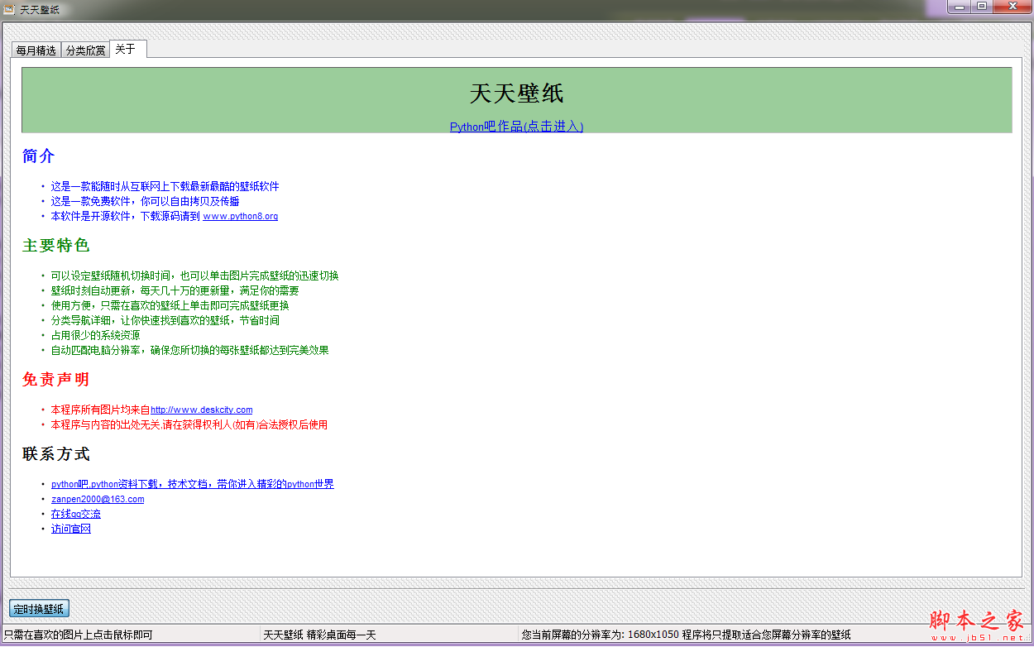
Task: Click the 精彩桌面每一天 status bar panel
Action: [319, 635]
